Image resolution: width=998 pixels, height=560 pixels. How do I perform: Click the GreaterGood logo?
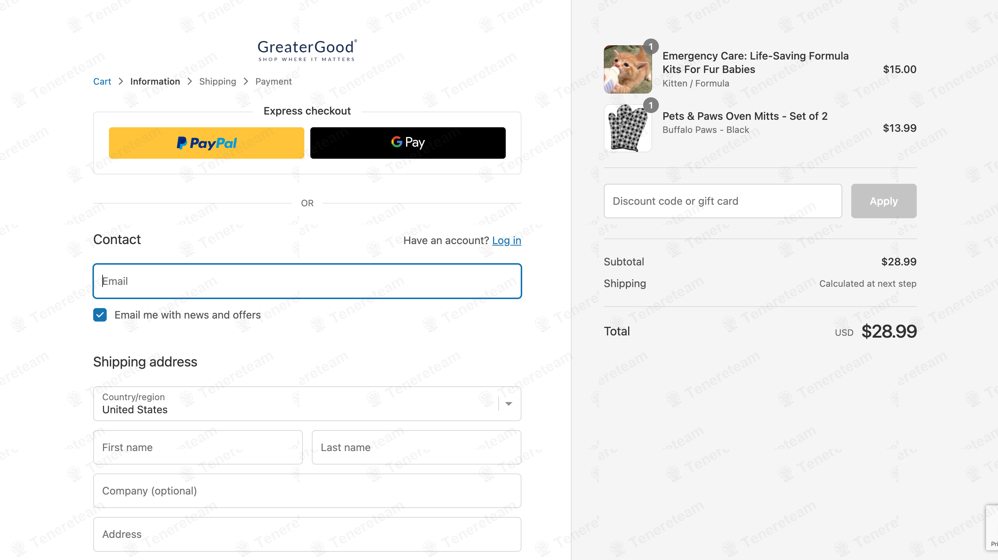coord(307,51)
